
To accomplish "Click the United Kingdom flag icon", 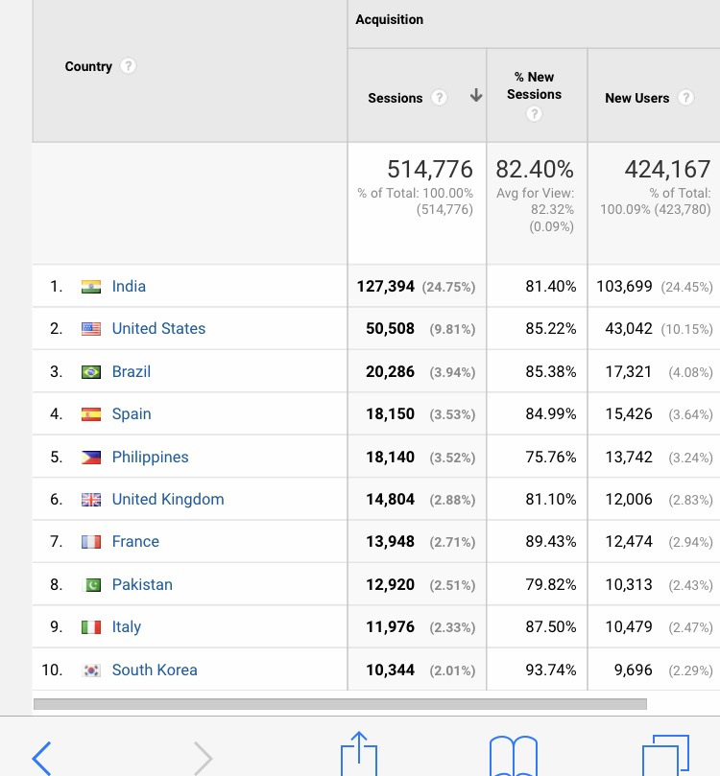I will (91, 500).
